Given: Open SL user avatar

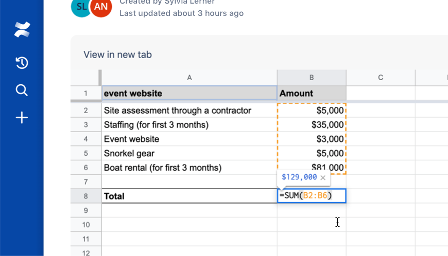Looking at the screenshot, I should (81, 7).
